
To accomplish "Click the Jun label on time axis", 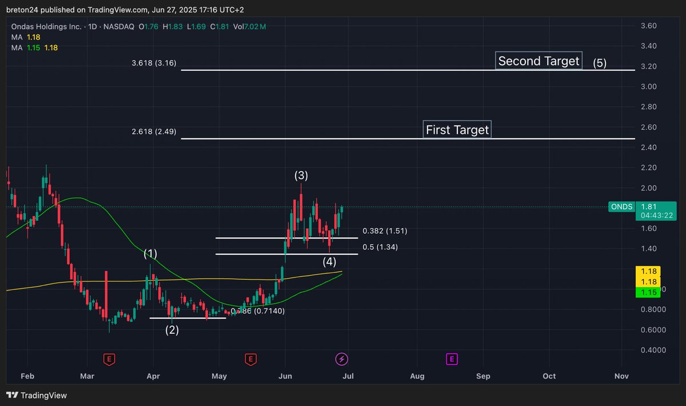I will pyautogui.click(x=285, y=376).
